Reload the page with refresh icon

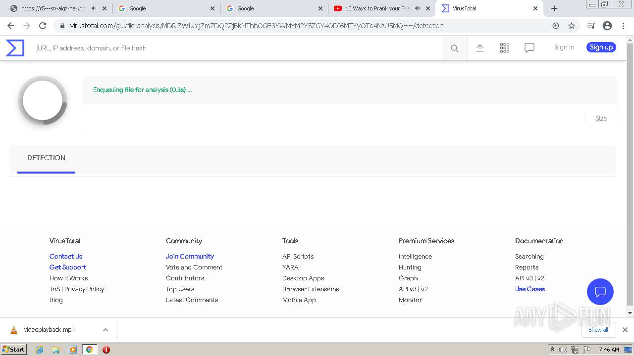43,26
